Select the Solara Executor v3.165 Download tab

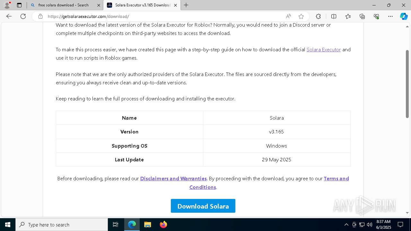coord(143,5)
